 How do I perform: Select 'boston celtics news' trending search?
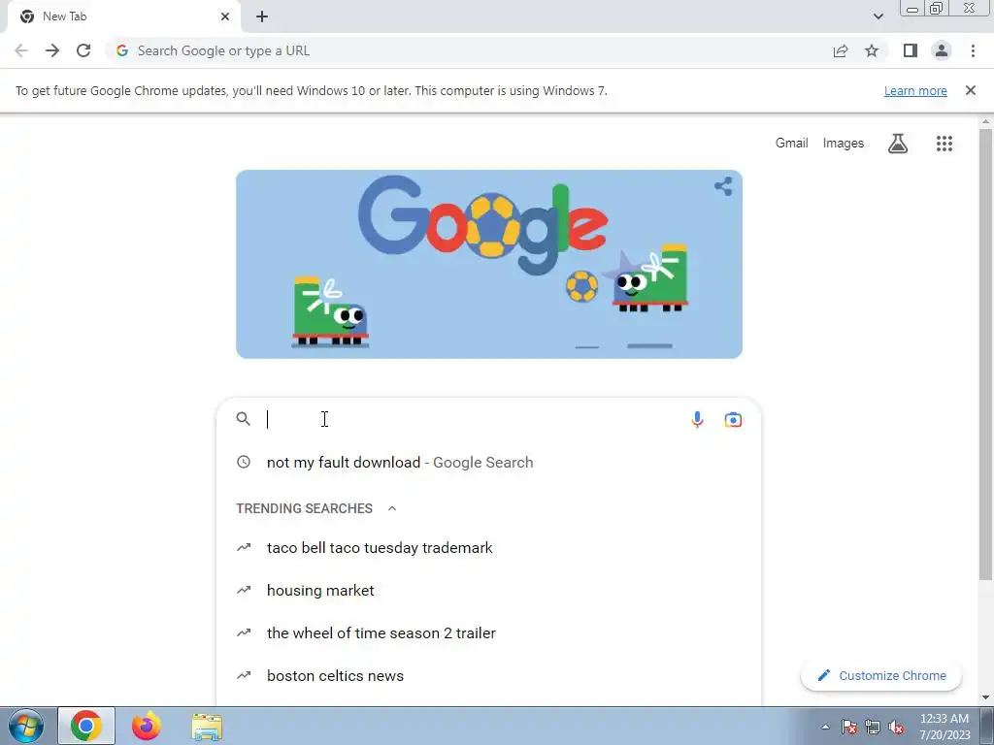coord(488,675)
